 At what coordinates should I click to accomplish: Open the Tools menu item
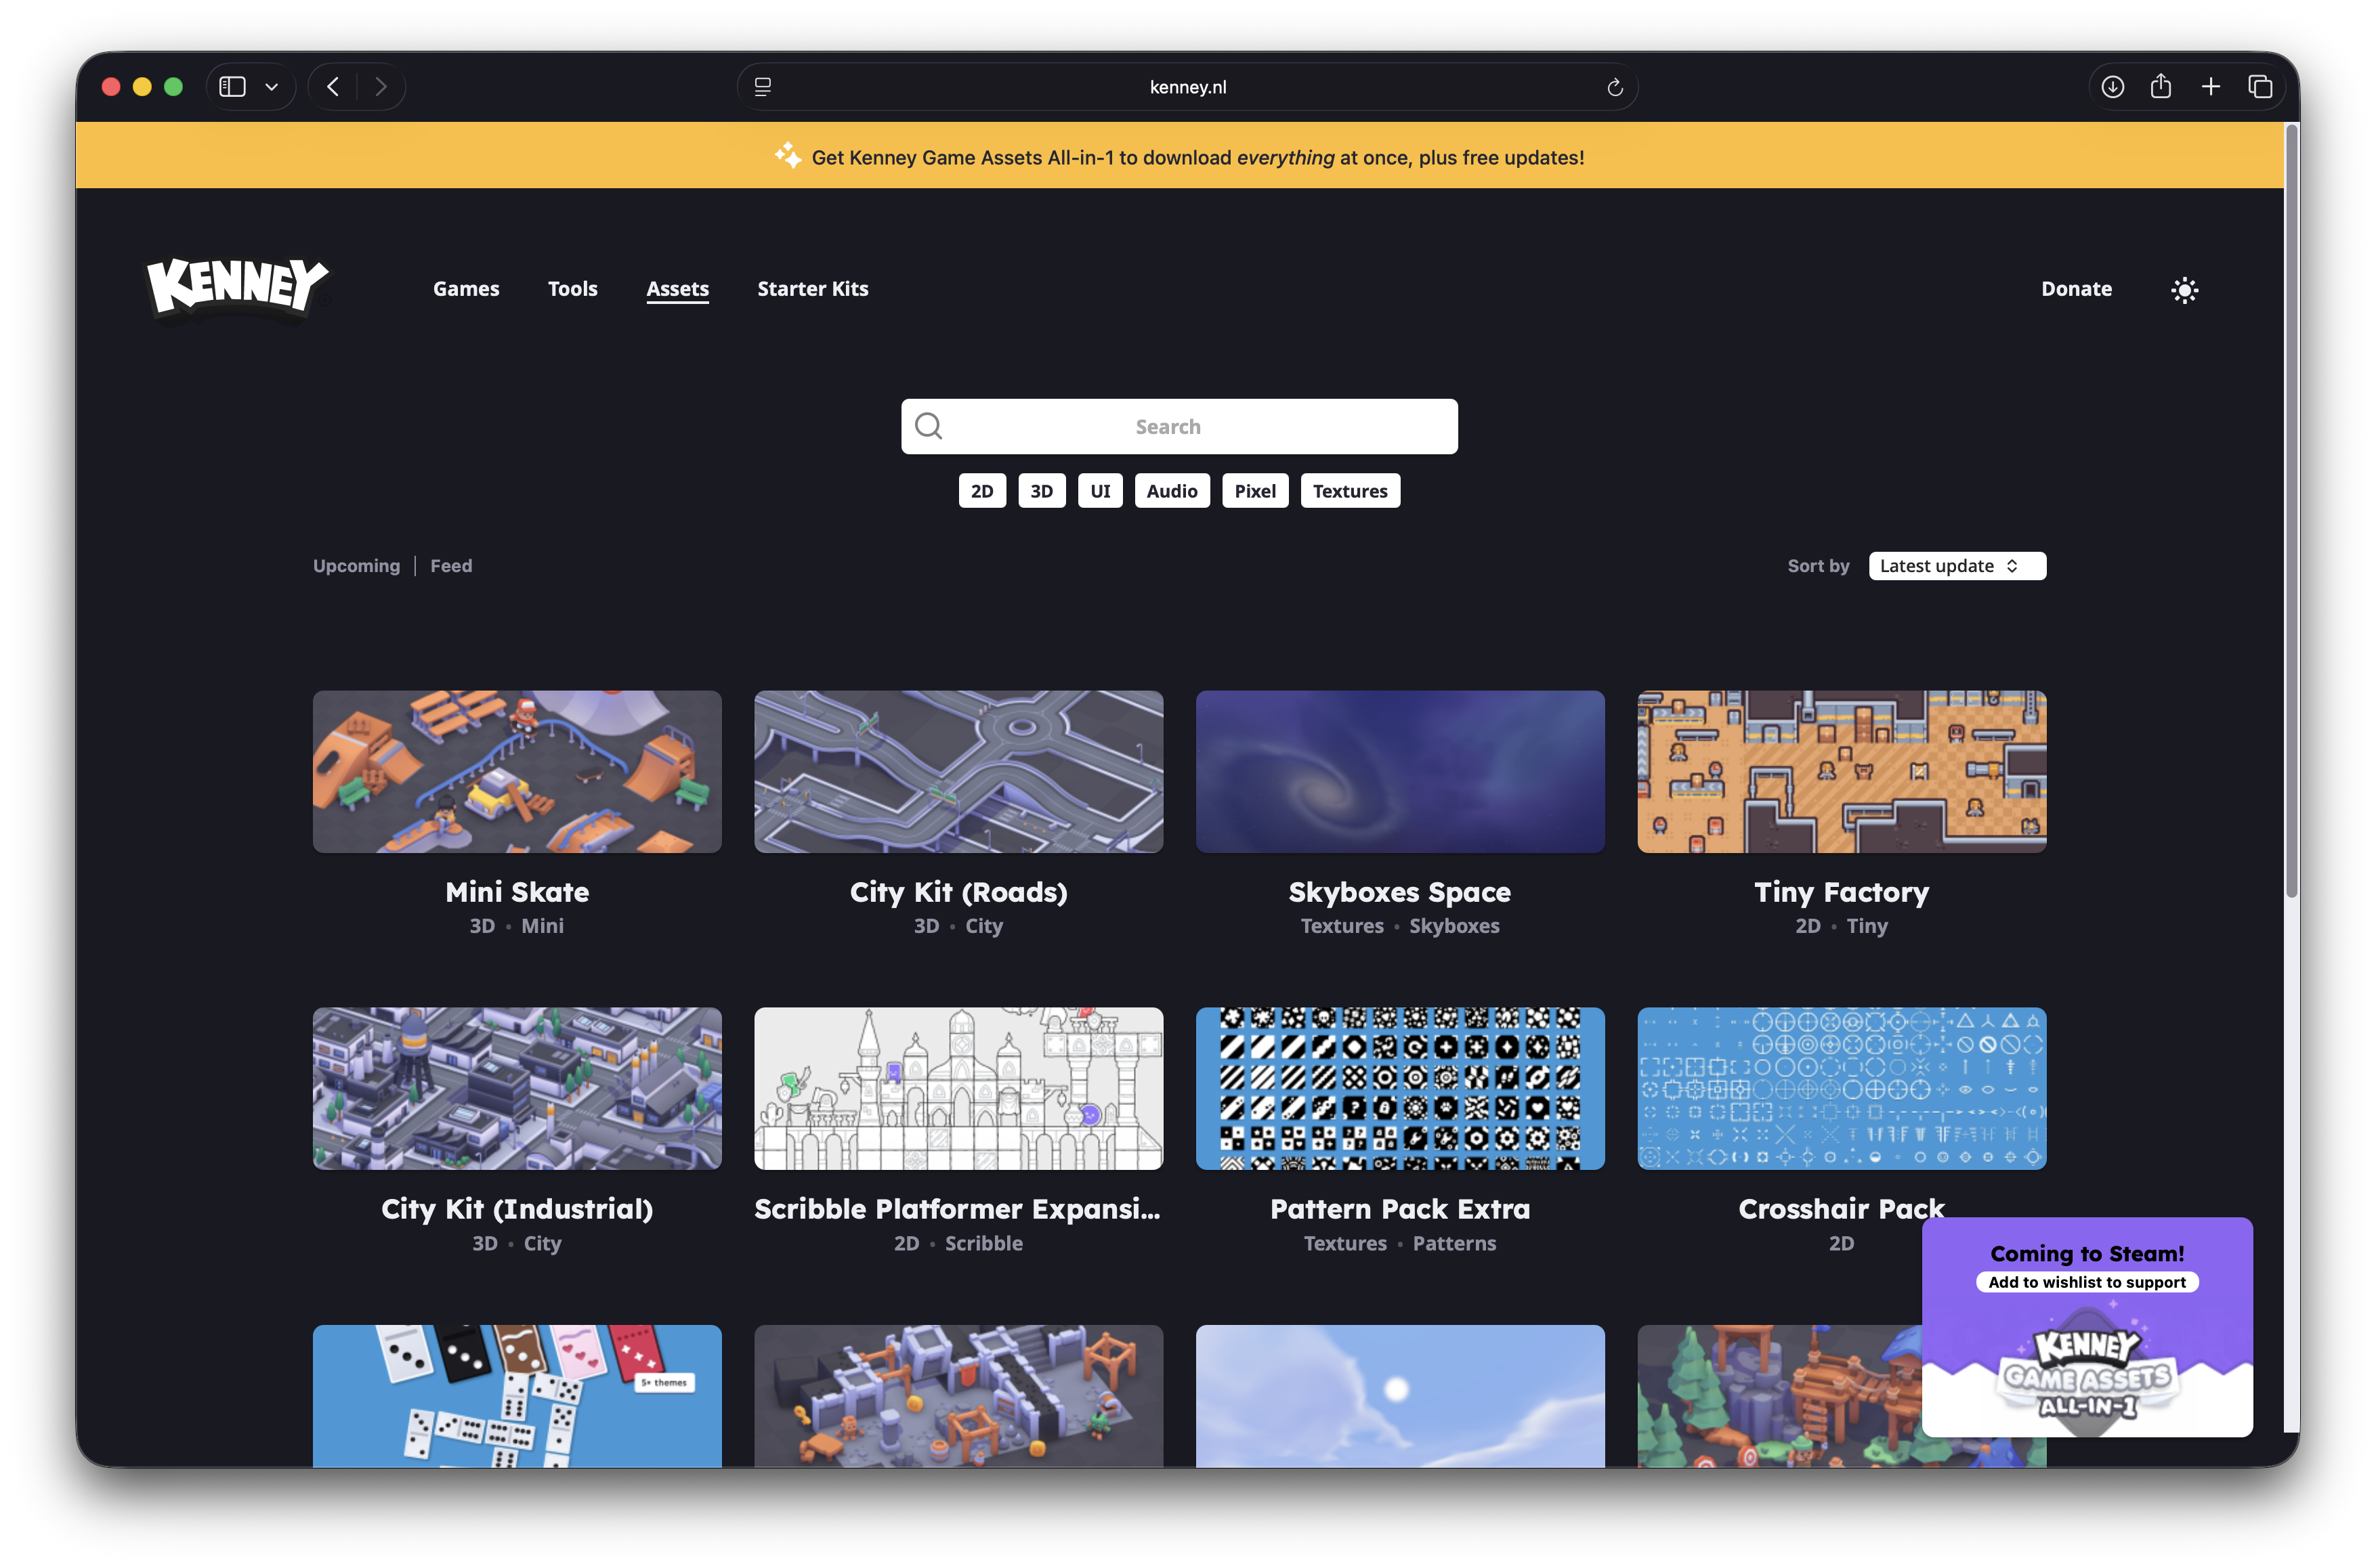(572, 289)
